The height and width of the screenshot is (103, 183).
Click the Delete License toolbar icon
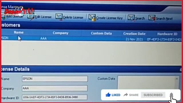click(59, 17)
